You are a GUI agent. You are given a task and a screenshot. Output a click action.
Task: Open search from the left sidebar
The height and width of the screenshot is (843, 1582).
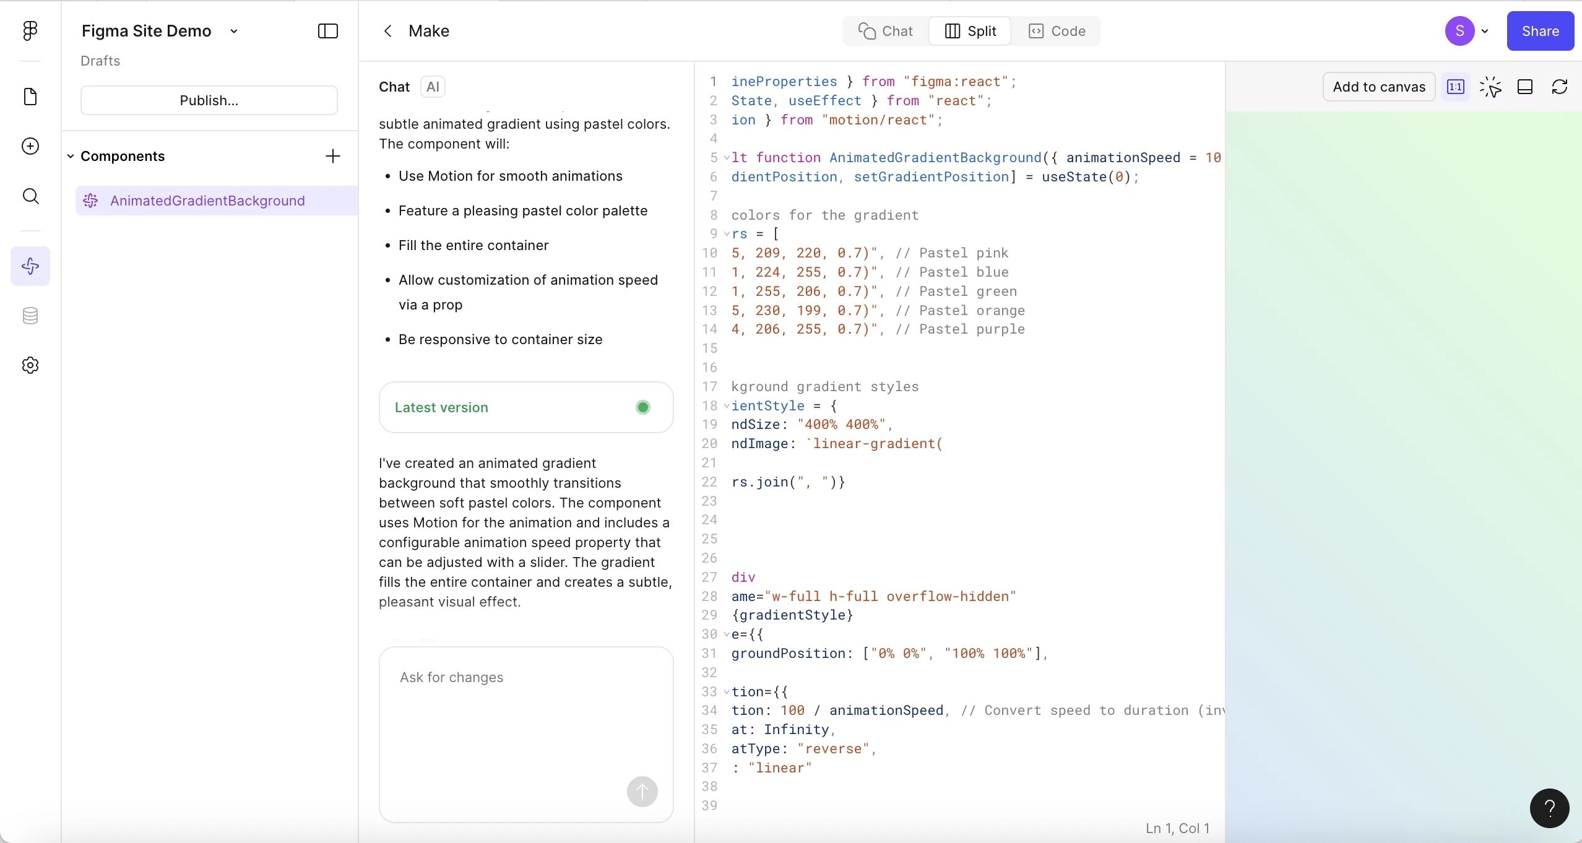[x=30, y=196]
